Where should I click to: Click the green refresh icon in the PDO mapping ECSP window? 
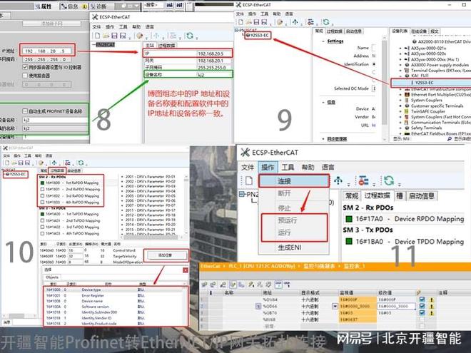tap(81, 163)
